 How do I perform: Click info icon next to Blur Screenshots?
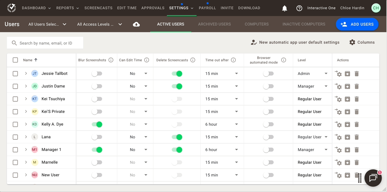coord(111,60)
